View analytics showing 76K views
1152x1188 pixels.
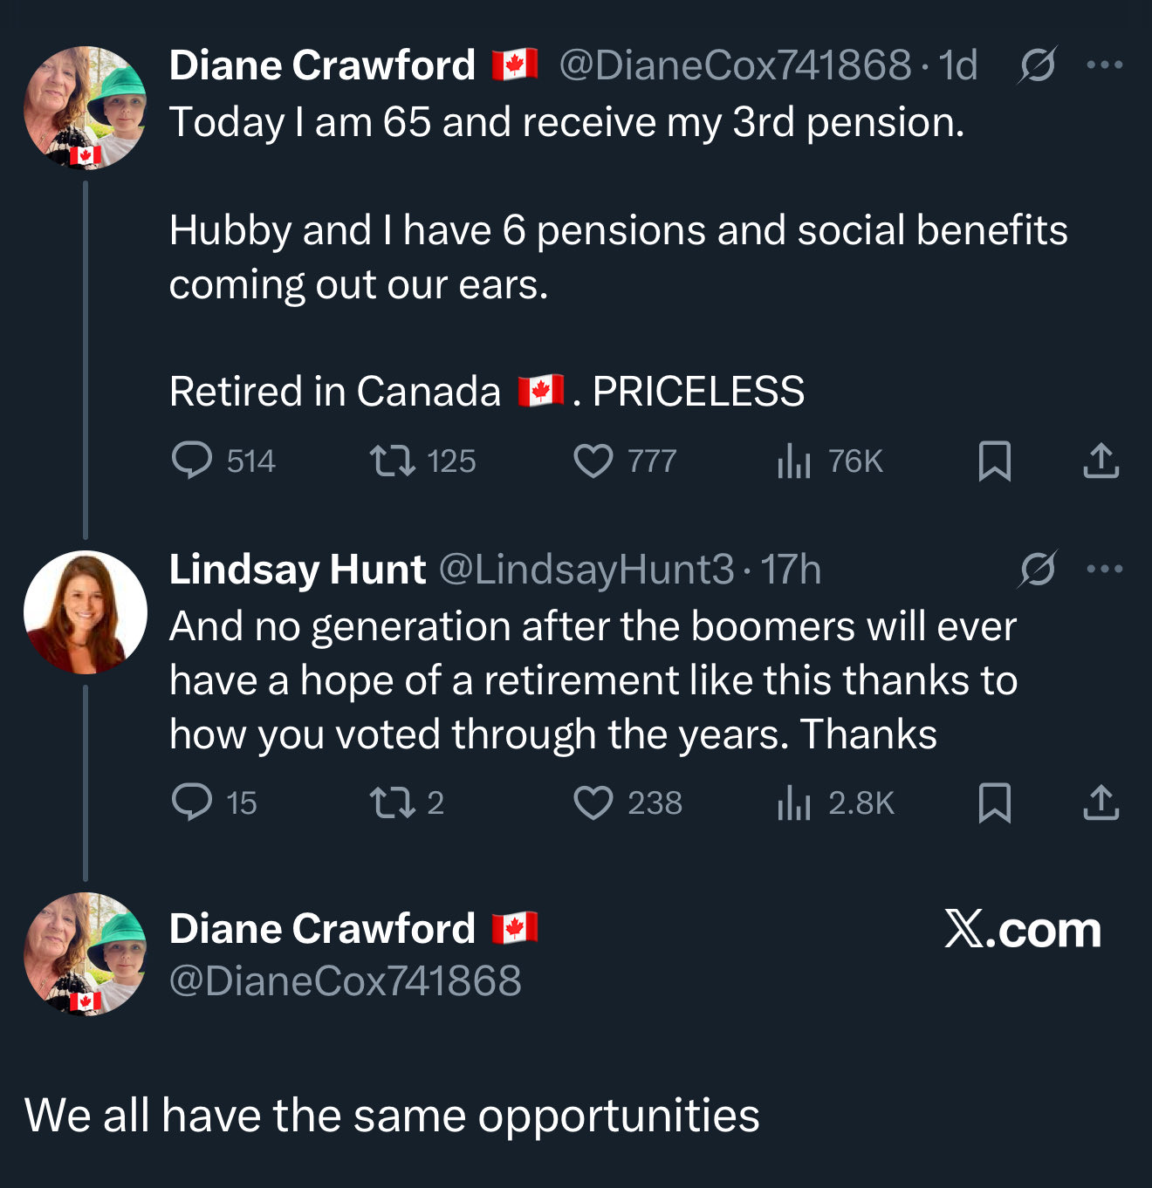point(829,461)
